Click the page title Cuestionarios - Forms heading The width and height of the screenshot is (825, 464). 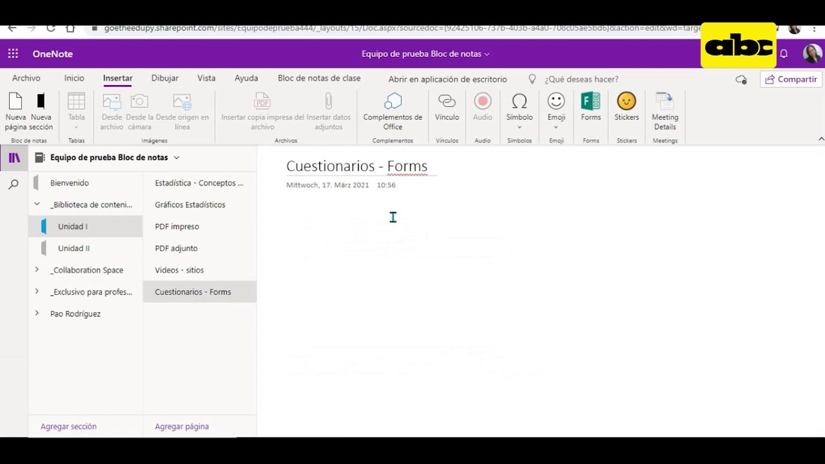tap(356, 166)
